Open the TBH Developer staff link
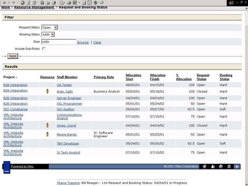This screenshot has height=186, width=248. tap(68, 144)
